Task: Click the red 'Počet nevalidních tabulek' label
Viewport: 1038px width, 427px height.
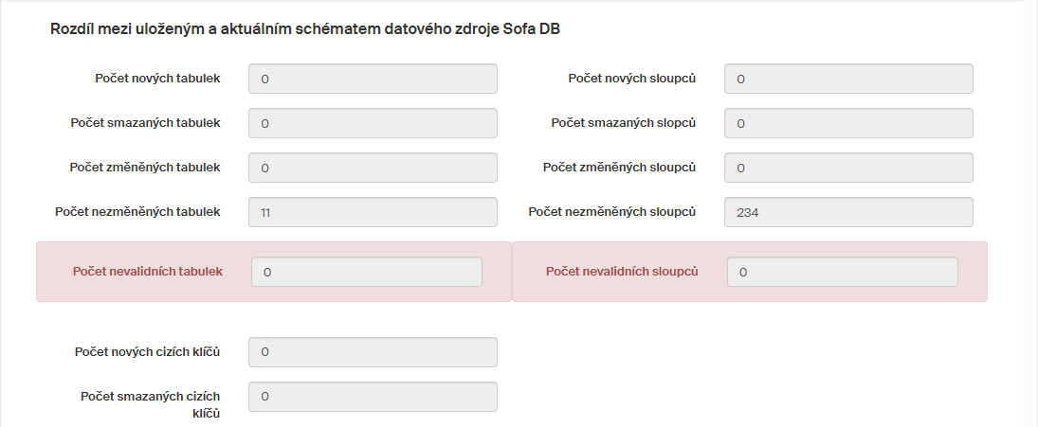Action: (147, 272)
